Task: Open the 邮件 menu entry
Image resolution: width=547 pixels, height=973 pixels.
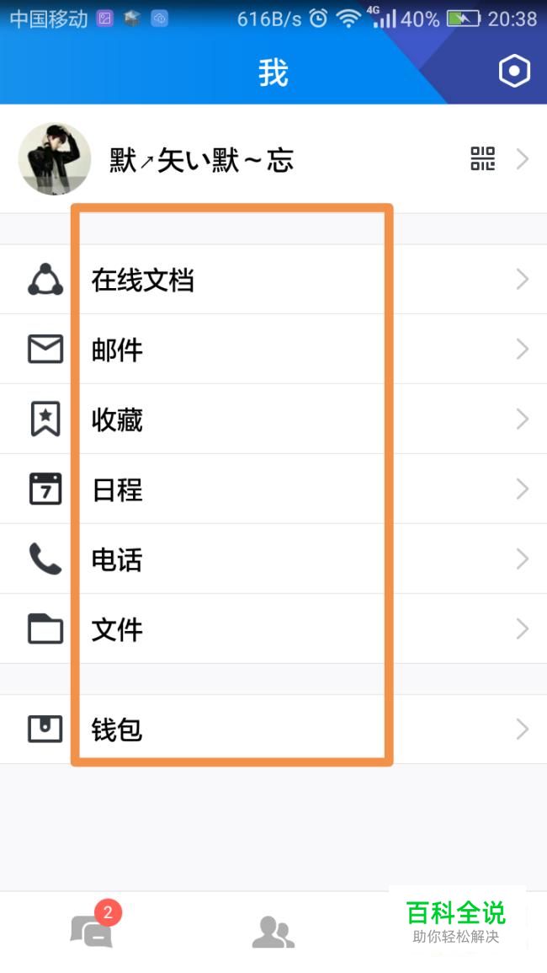Action: click(117, 350)
